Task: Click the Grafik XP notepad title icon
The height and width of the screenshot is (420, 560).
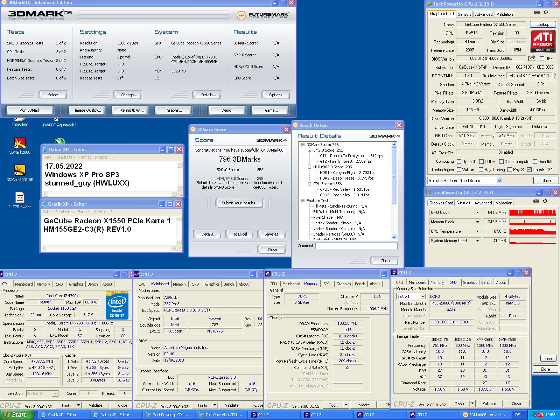Action: click(x=44, y=204)
